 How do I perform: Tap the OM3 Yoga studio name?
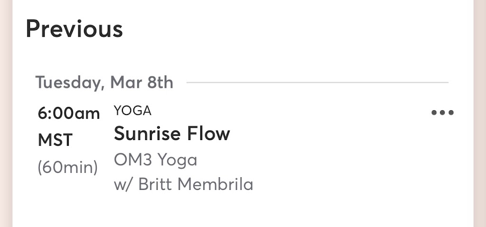click(155, 160)
